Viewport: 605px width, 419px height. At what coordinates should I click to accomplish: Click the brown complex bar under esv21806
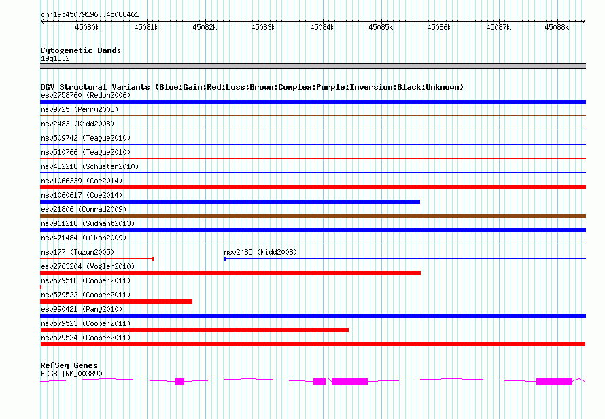[x=313, y=216]
